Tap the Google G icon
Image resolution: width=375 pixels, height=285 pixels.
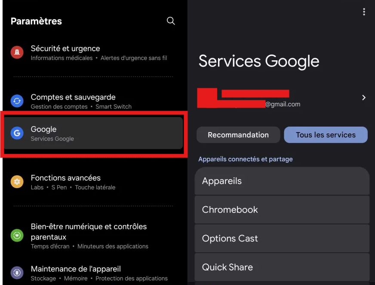[17, 133]
